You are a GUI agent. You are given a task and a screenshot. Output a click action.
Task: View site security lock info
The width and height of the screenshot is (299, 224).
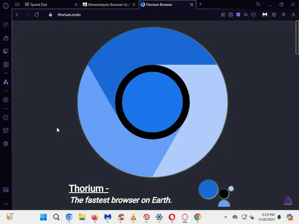tap(50, 15)
